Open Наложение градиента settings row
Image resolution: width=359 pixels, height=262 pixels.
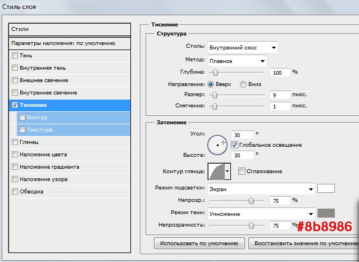point(70,167)
